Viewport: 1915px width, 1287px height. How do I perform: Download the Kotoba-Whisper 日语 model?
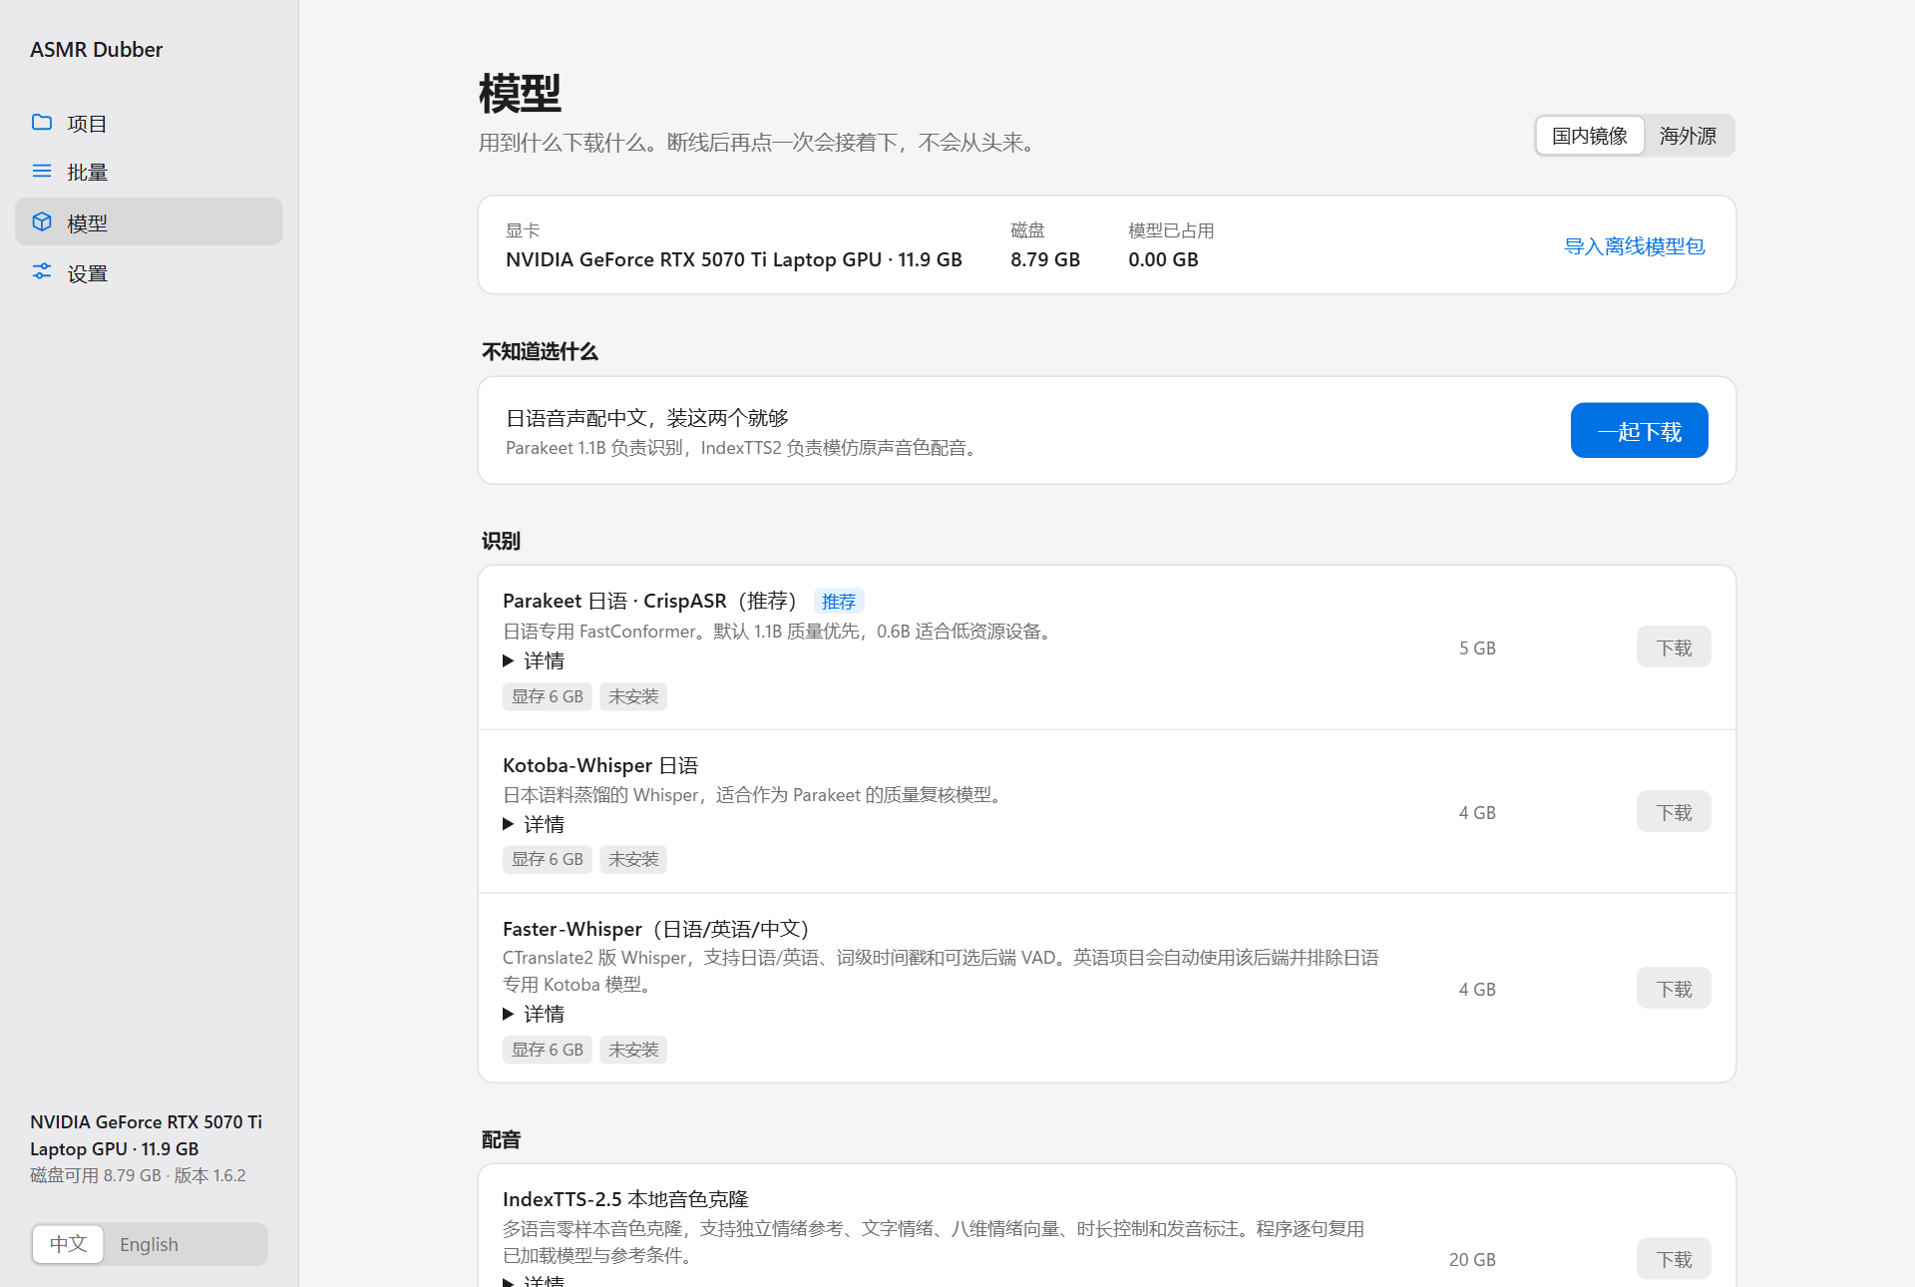pos(1674,812)
